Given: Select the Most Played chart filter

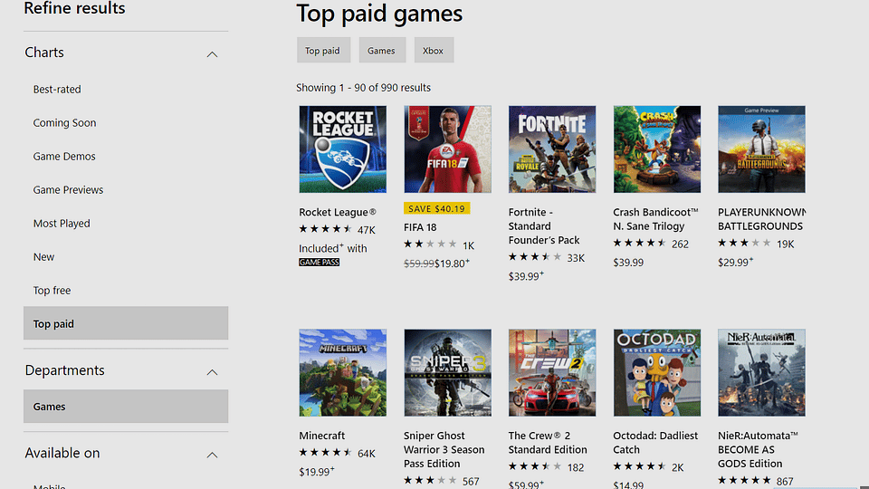Looking at the screenshot, I should (x=62, y=224).
